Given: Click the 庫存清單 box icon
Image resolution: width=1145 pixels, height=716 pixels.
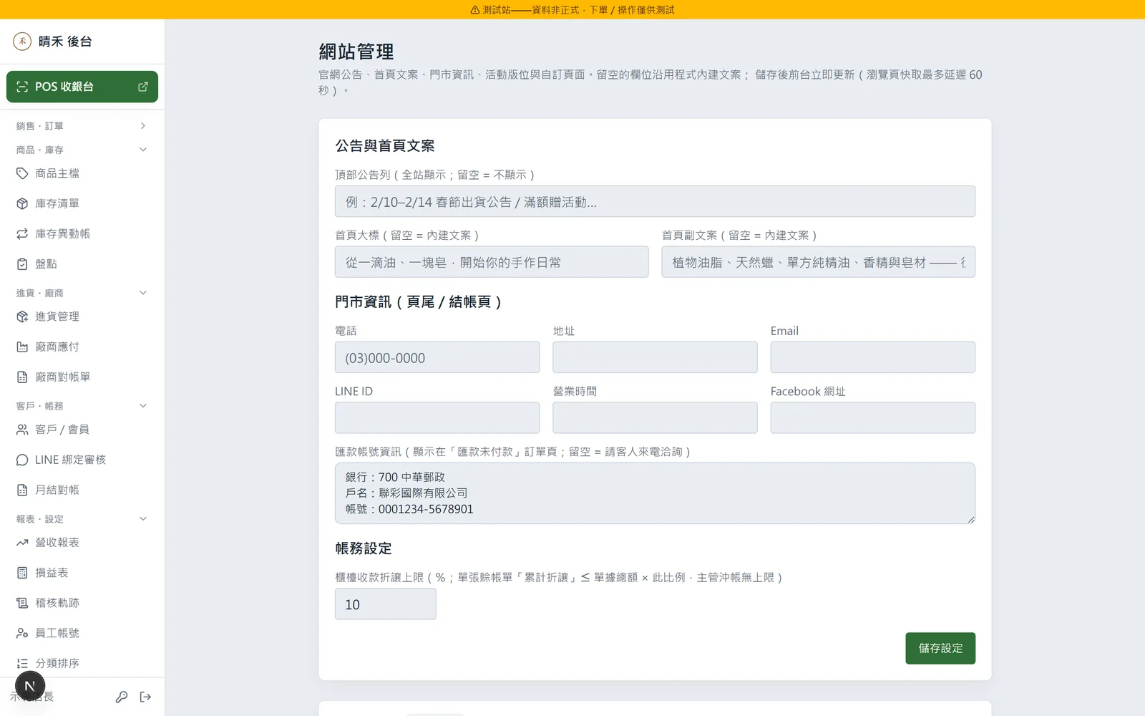Looking at the screenshot, I should 22,203.
